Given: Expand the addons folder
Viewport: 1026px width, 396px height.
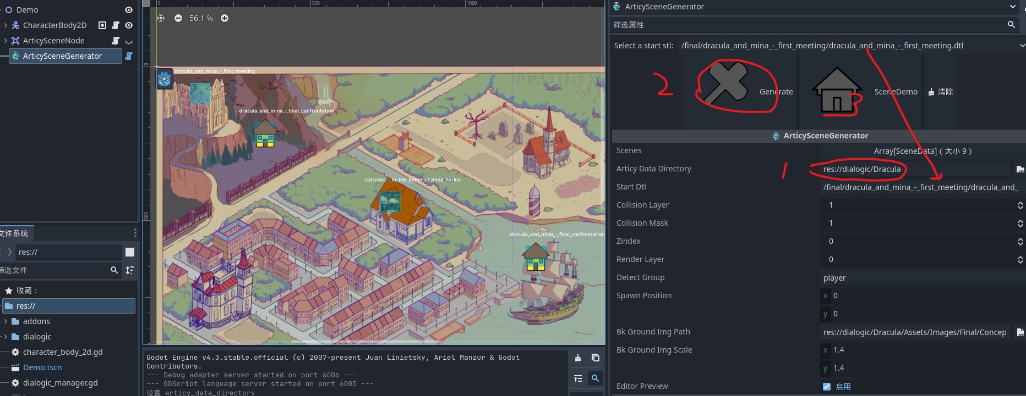Looking at the screenshot, I should (x=6, y=321).
